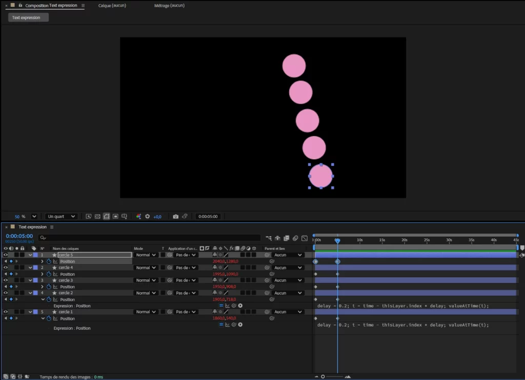Take a snapshot with the camera icon
The width and height of the screenshot is (525, 380).
[x=175, y=217]
